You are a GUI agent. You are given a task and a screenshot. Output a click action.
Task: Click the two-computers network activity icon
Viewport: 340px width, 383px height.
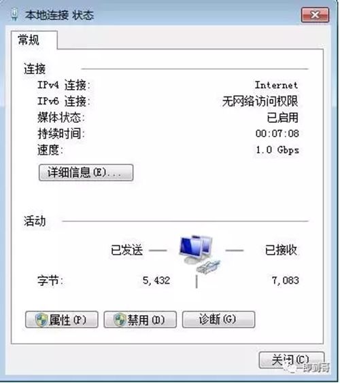(x=199, y=254)
